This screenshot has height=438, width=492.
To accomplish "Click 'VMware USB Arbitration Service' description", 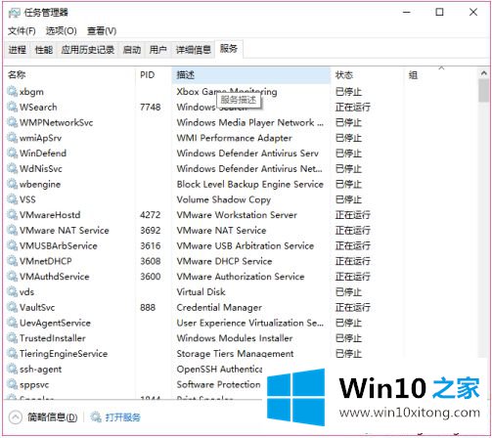I will [246, 245].
